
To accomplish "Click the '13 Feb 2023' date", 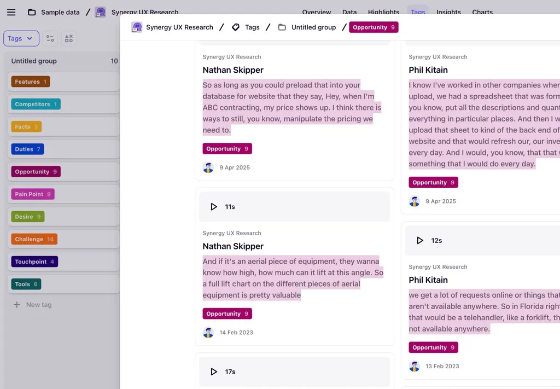I will click(442, 366).
